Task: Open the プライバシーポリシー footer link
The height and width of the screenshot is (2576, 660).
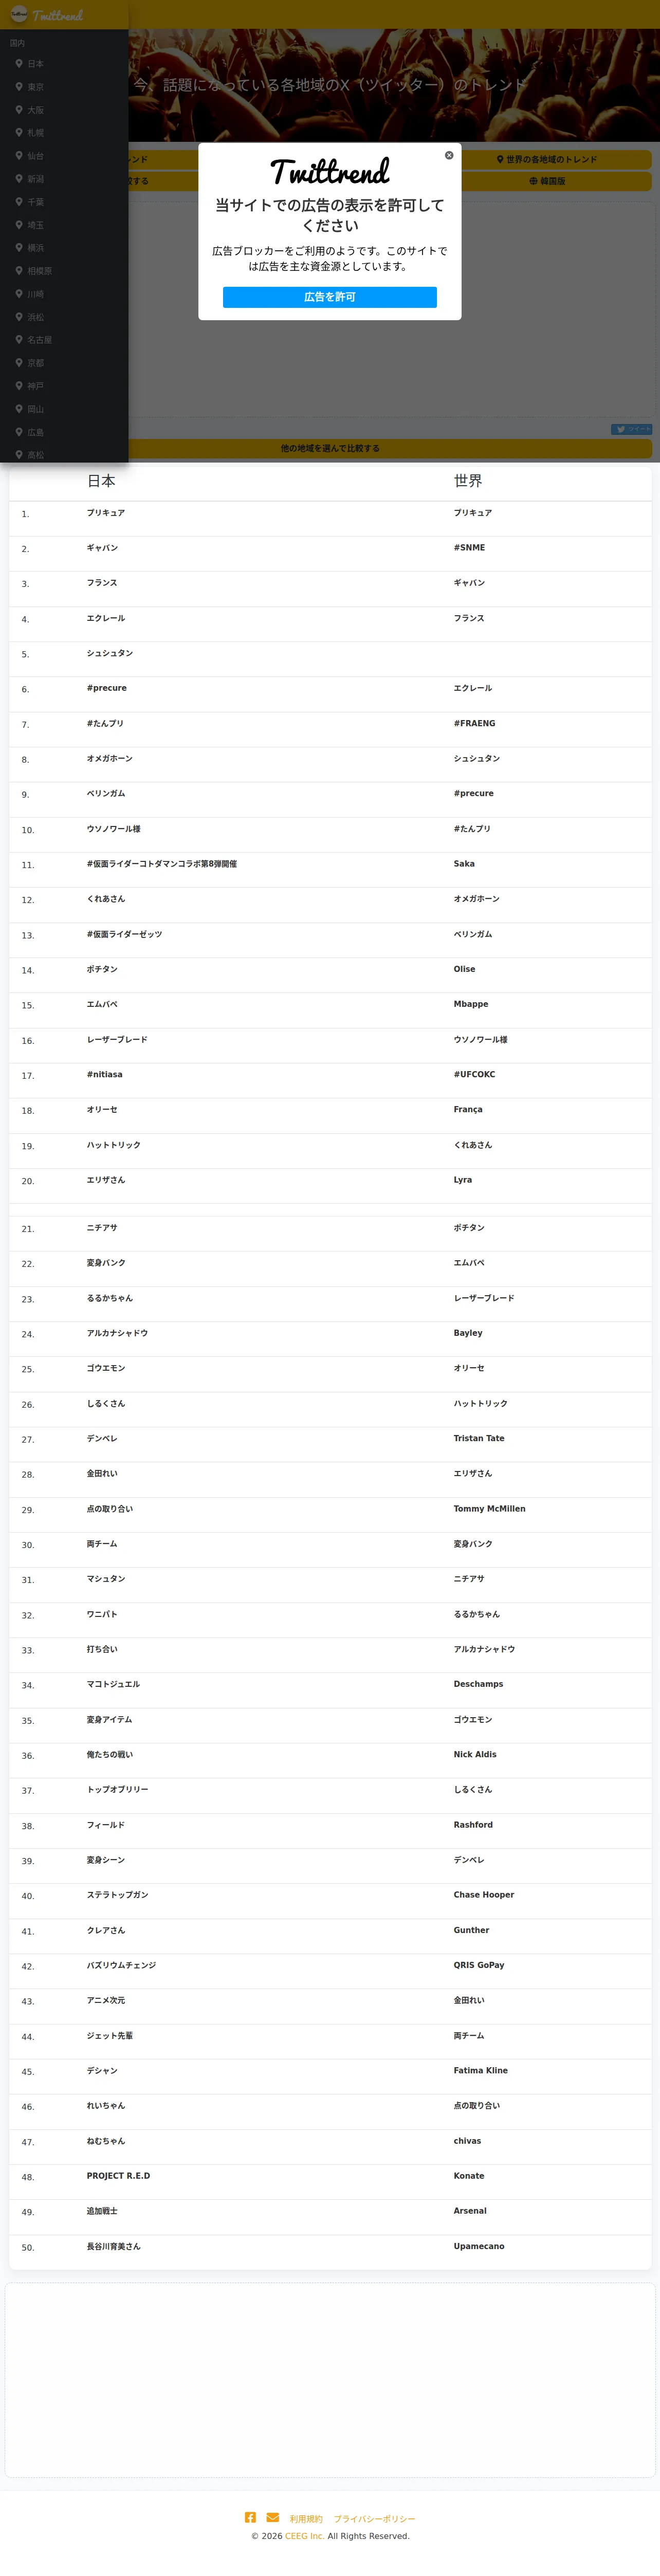Action: pos(374,2519)
